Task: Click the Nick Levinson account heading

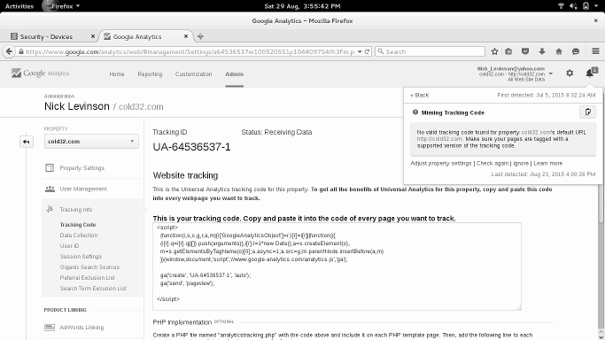Action: pos(77,106)
